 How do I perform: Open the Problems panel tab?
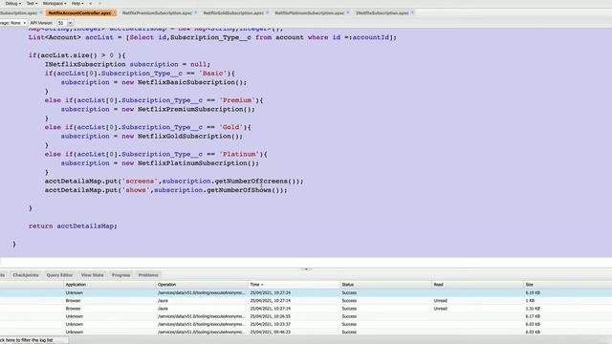[148, 275]
